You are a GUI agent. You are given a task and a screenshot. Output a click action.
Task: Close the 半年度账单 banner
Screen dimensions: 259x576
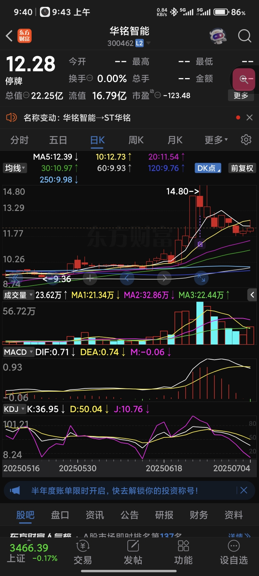click(x=244, y=490)
